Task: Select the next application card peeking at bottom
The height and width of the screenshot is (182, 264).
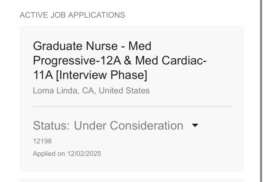Action: [x=132, y=180]
